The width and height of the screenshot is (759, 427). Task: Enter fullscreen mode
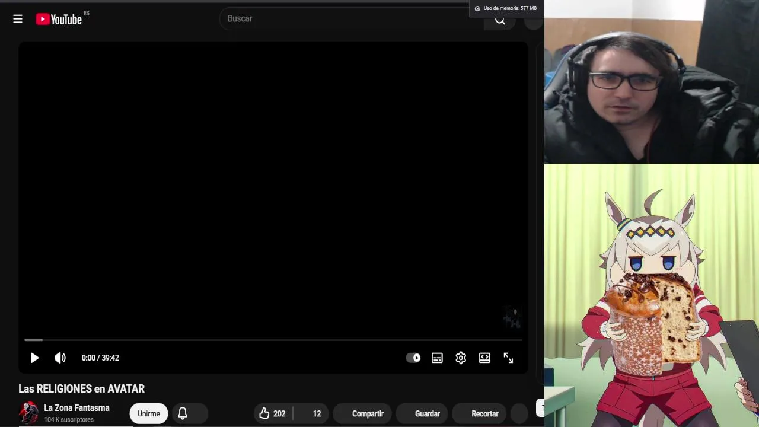[508, 358]
